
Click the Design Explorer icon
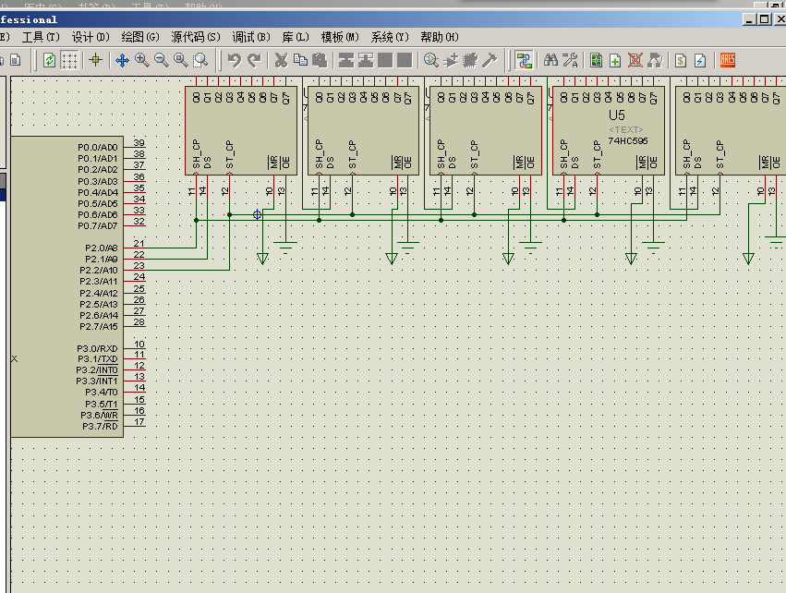click(596, 61)
